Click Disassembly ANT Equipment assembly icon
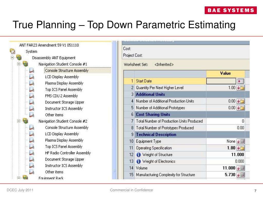The width and height of the screenshot is (263, 197). 19,57
